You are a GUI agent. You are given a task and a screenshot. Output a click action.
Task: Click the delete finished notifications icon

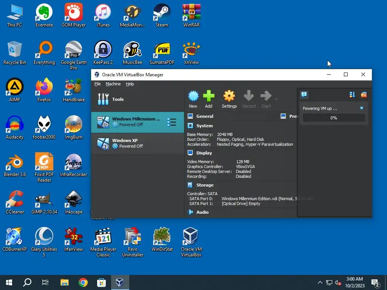(x=364, y=94)
